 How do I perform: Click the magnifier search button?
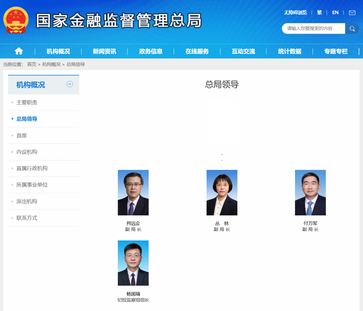352,29
